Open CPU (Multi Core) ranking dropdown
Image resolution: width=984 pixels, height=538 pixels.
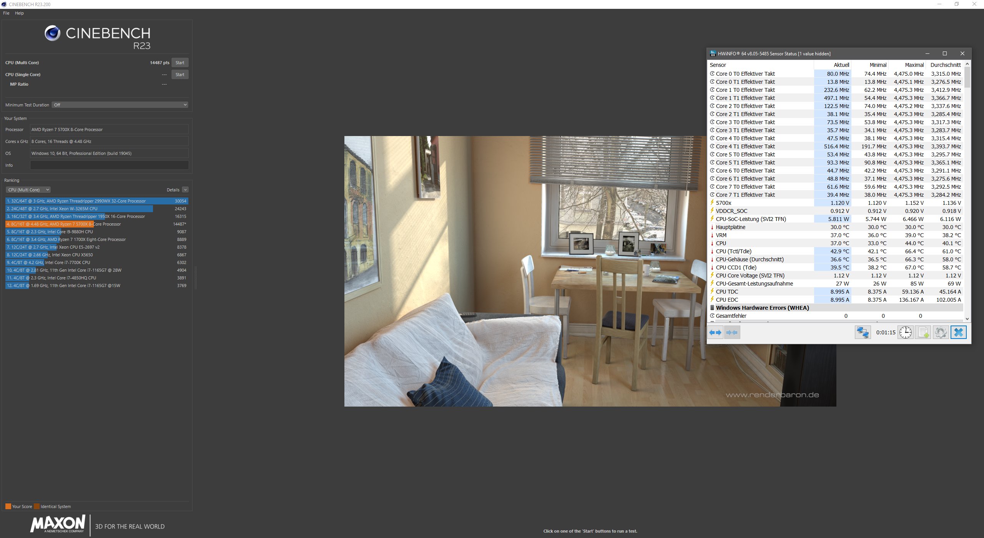(28, 190)
